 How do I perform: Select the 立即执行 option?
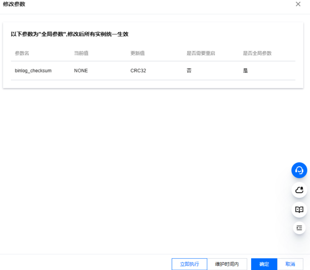click(190, 264)
